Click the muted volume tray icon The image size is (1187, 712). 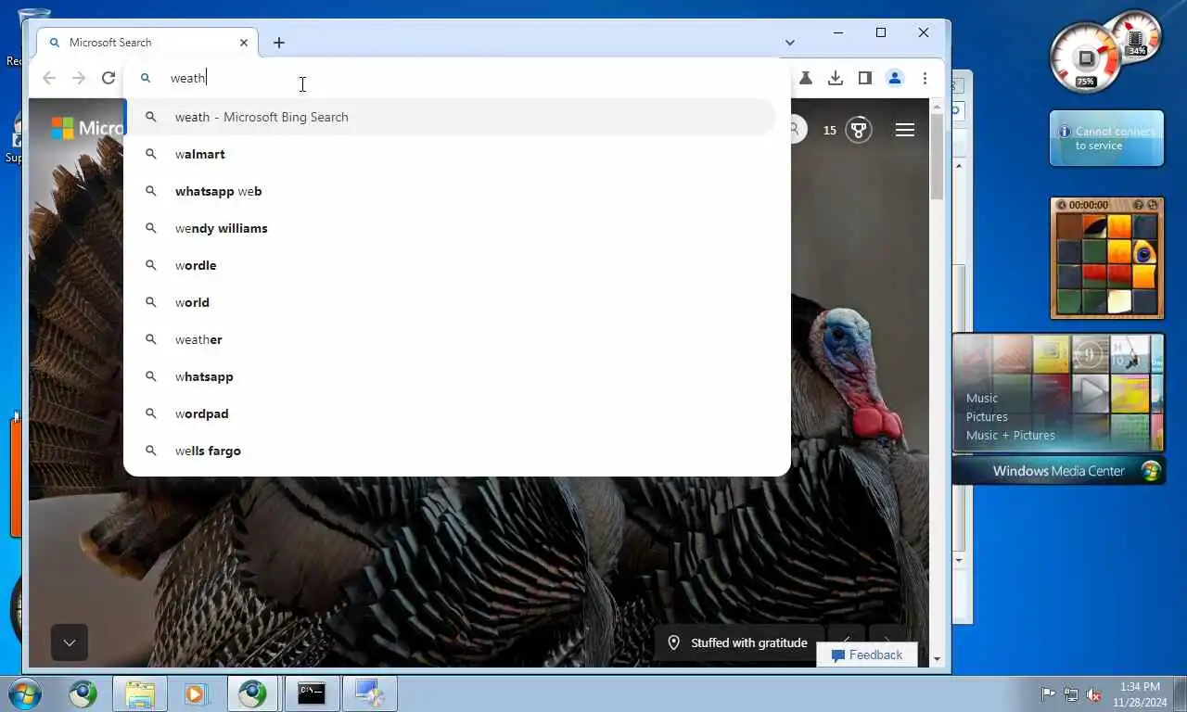point(1093,693)
